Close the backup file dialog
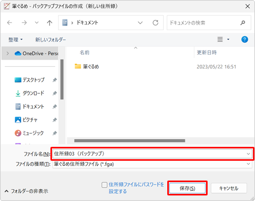This screenshot has width=255, height=201. pyautogui.click(x=247, y=6)
